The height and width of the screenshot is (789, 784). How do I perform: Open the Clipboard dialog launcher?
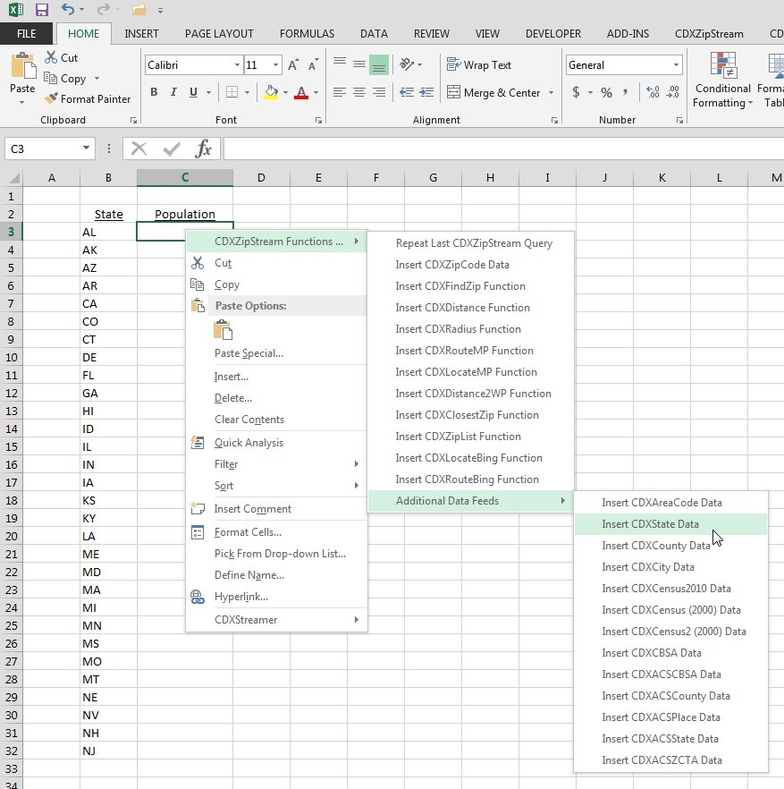pos(133,120)
